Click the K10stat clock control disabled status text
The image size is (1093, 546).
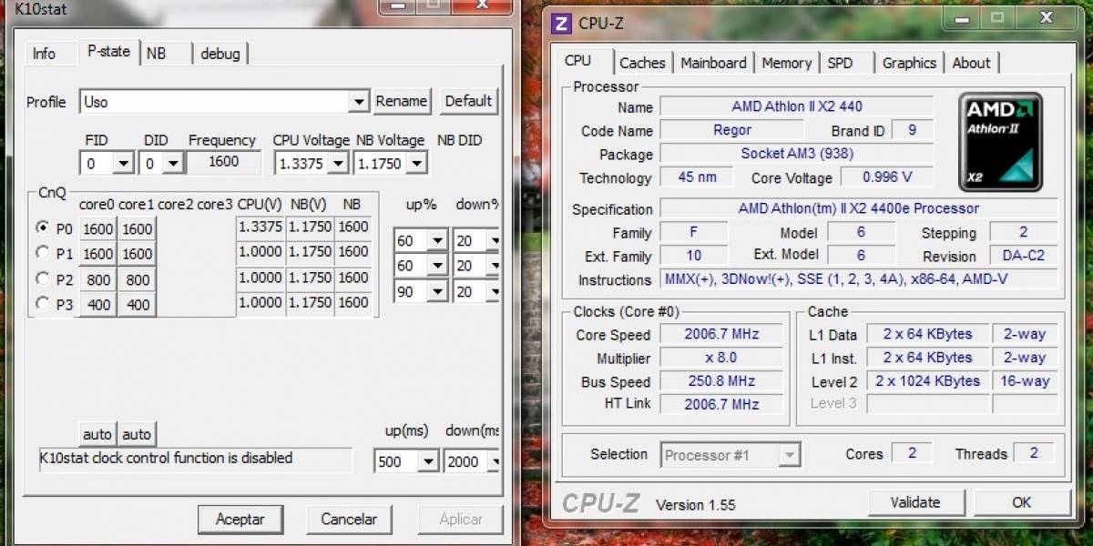(167, 458)
